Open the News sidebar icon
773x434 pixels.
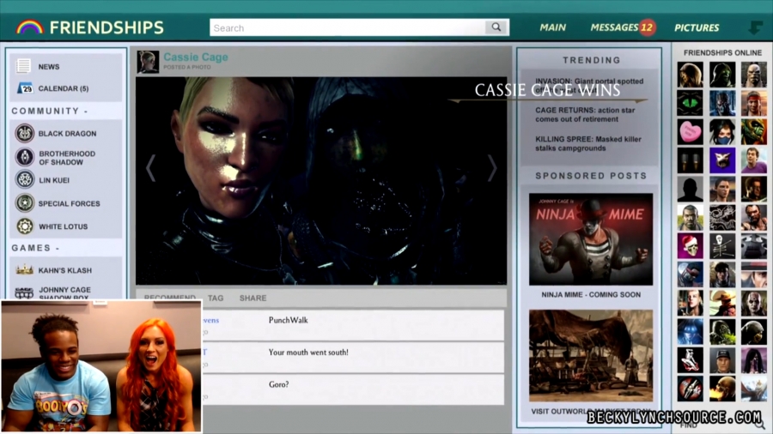(24, 66)
